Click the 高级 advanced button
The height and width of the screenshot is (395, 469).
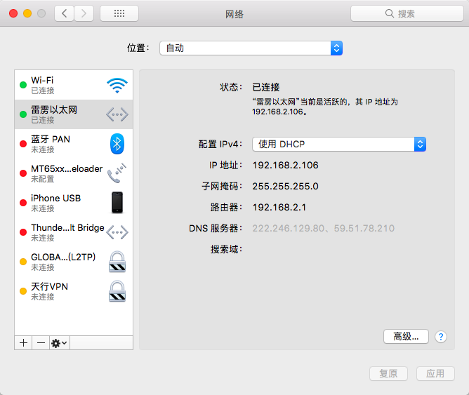pos(406,336)
